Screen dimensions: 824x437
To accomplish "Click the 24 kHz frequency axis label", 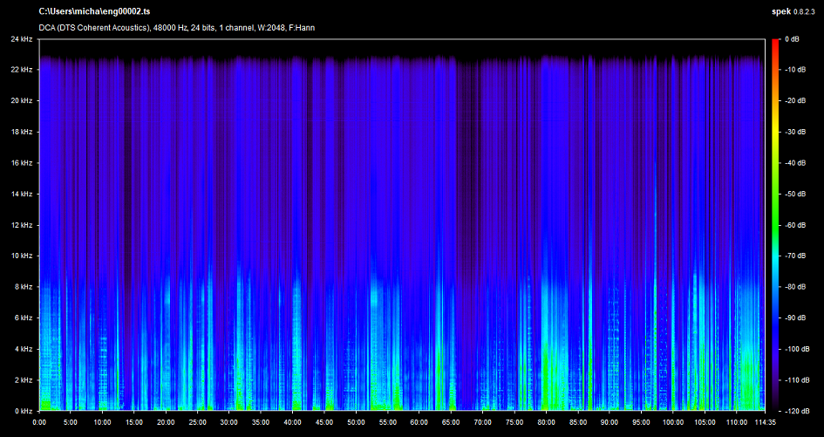I will click(x=22, y=39).
